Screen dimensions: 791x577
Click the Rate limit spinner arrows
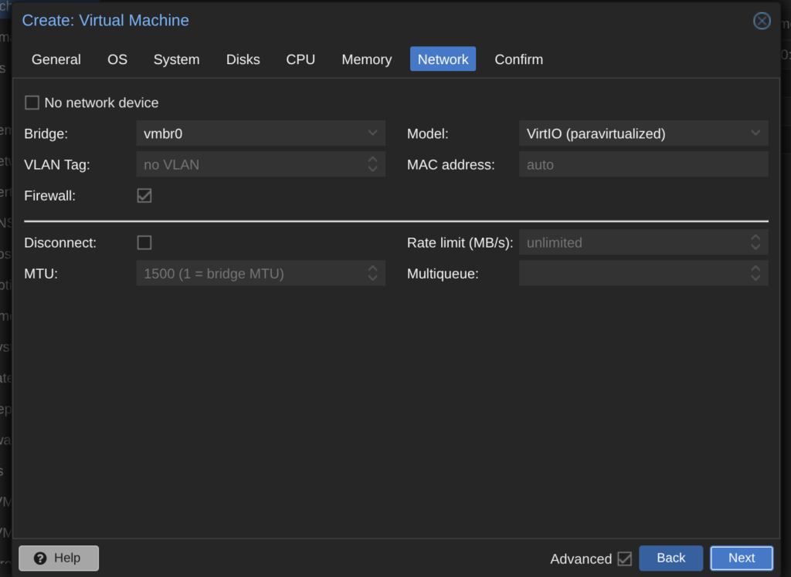[x=755, y=242]
